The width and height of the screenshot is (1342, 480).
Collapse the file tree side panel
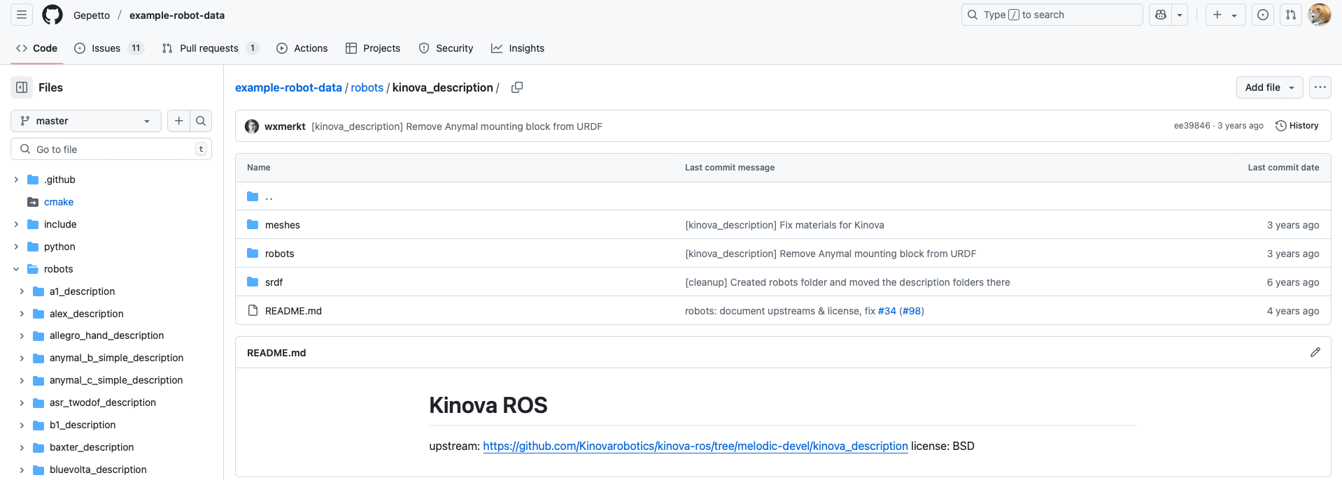tap(22, 87)
